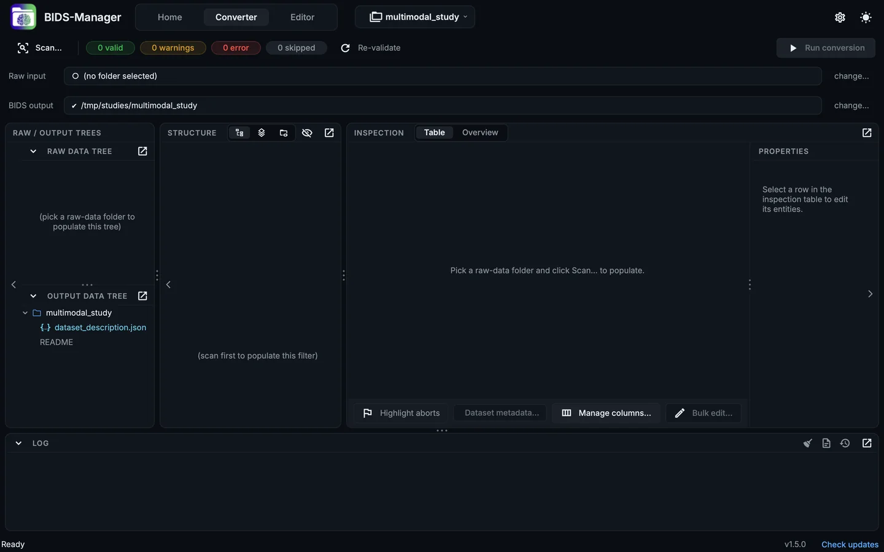This screenshot has height=552, width=884.
Task: Collapse the Structure panel left arrow
Action: point(168,285)
